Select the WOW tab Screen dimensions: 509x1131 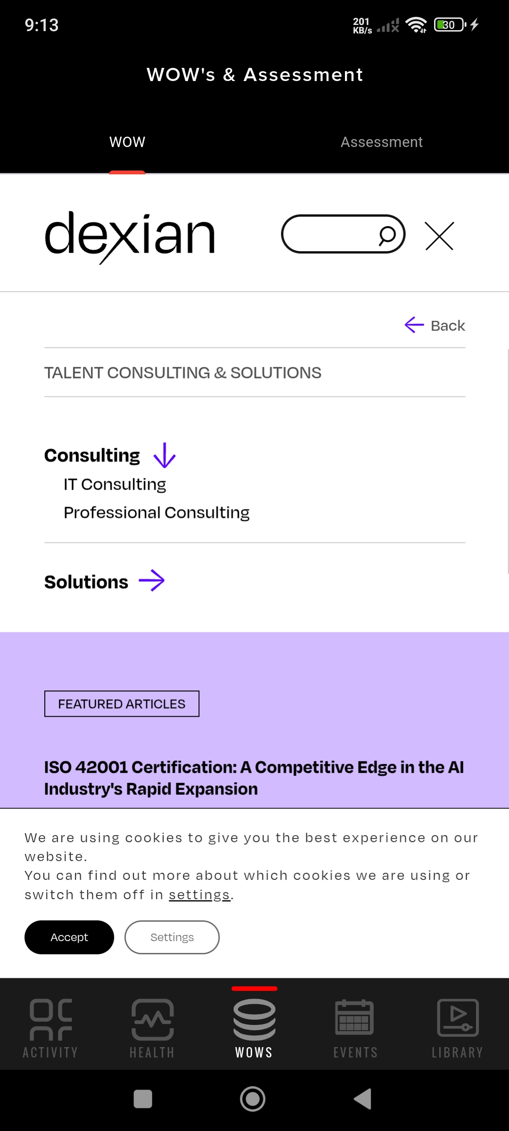coord(127,142)
